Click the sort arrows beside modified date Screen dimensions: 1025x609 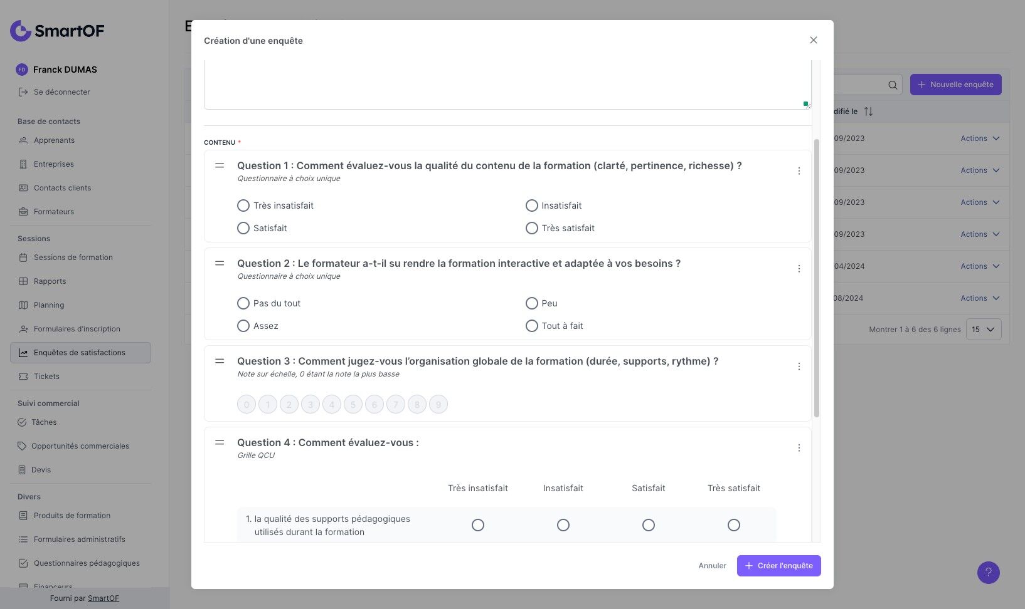(868, 112)
